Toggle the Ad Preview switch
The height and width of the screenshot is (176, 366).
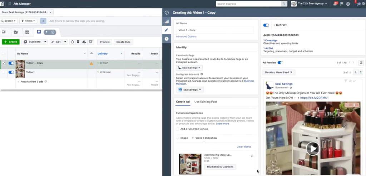pos(280,63)
